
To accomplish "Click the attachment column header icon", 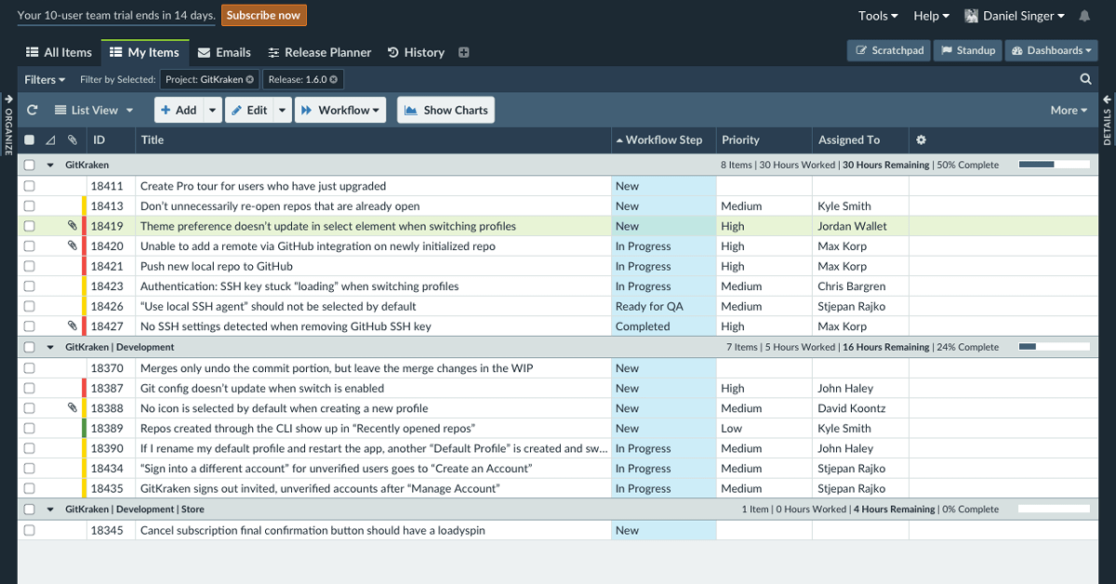I will (x=73, y=140).
